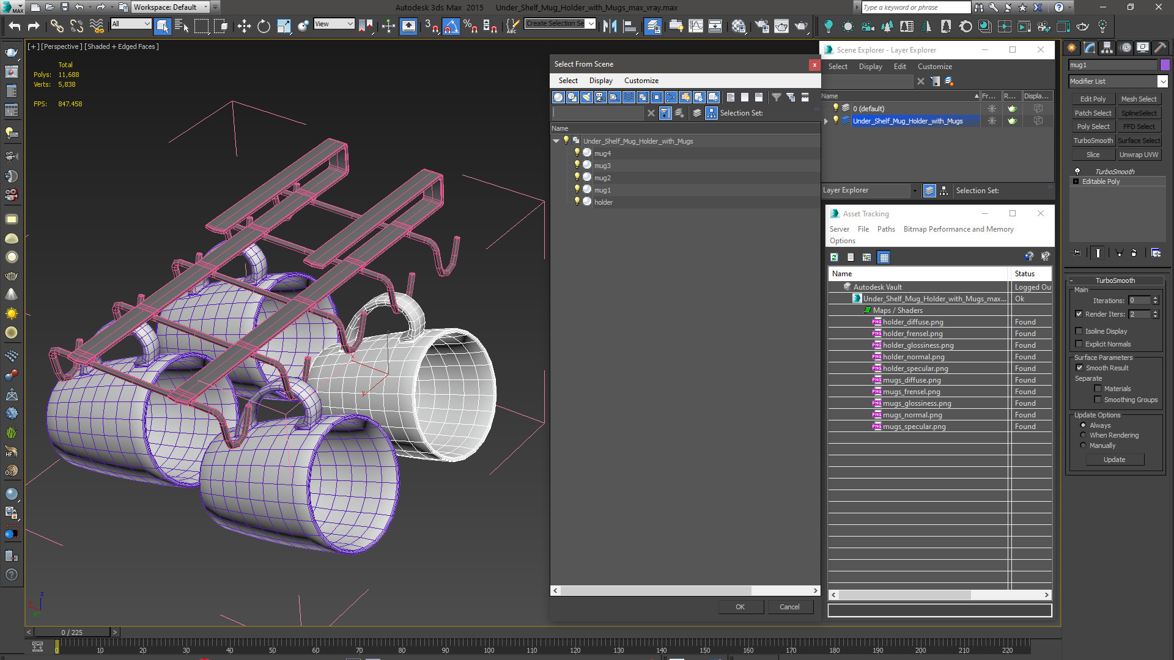Click the OK button
The image size is (1174, 660).
(x=740, y=607)
